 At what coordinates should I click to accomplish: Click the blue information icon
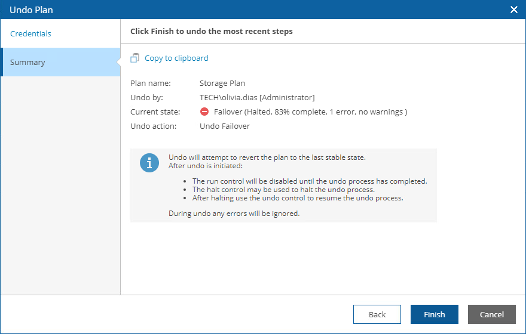(149, 163)
